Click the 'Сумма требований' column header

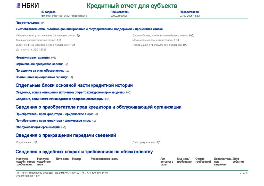(203, 160)
